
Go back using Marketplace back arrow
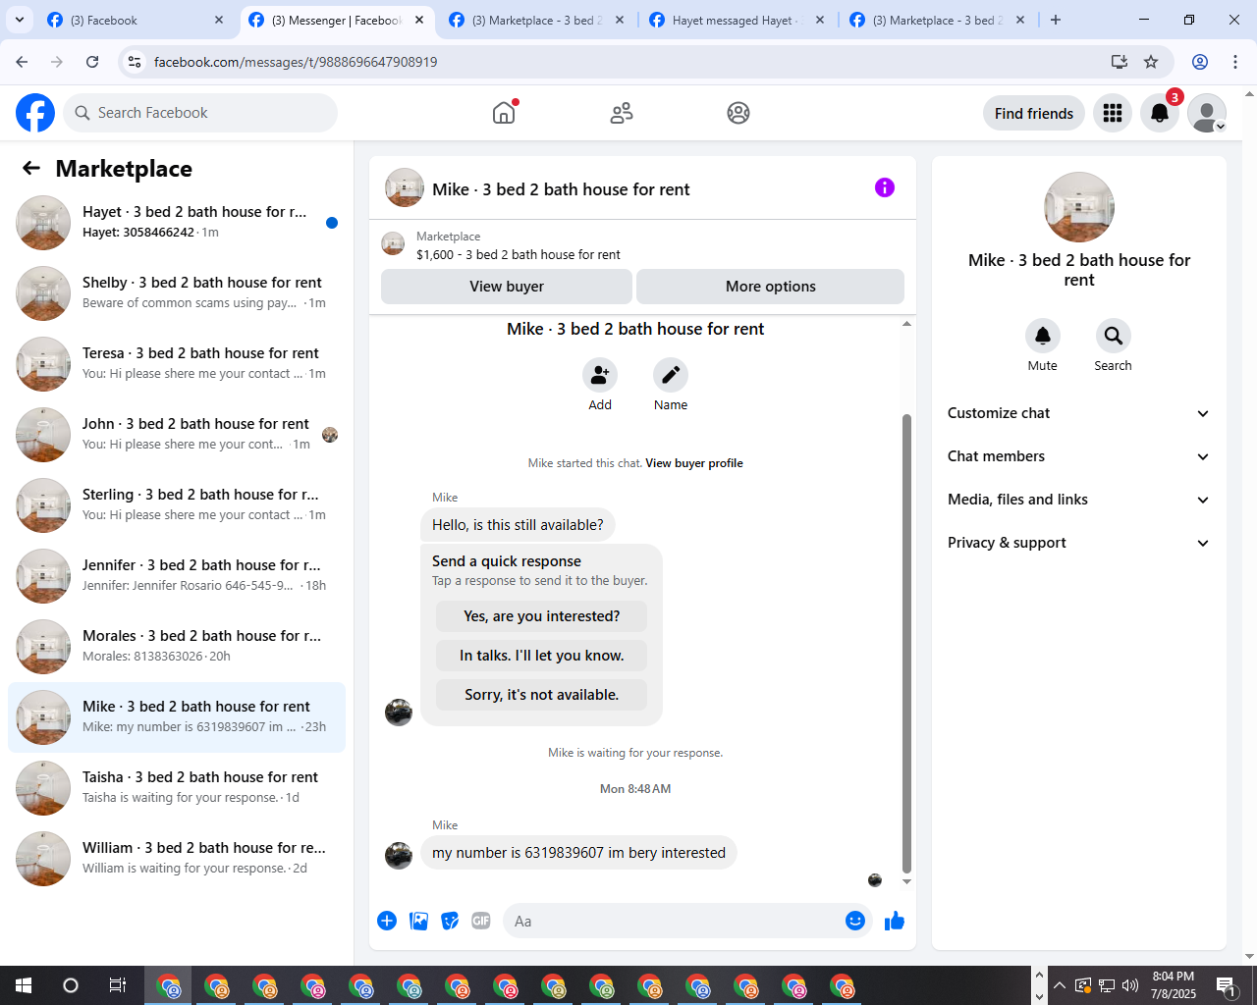31,168
